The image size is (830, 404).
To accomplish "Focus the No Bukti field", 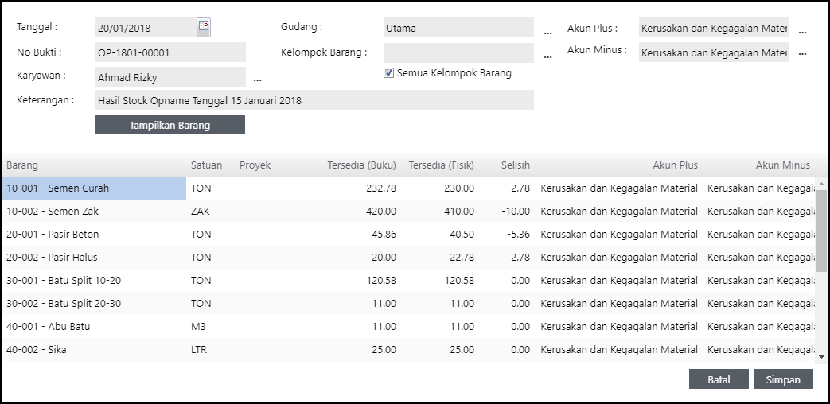I will coord(170,53).
